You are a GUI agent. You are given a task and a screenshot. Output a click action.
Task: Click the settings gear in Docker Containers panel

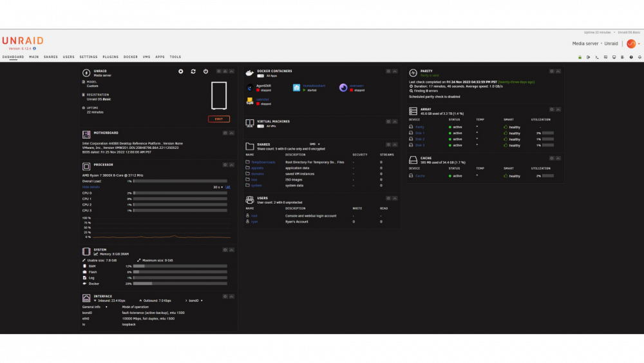pyautogui.click(x=388, y=71)
